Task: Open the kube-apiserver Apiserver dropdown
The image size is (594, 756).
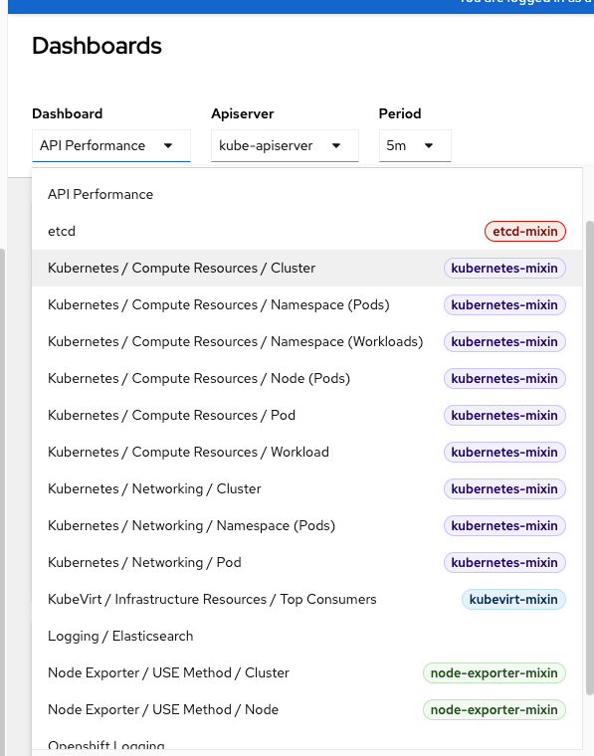Action: 285,145
